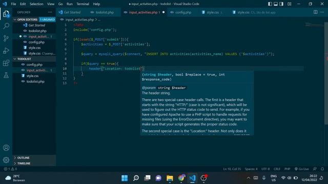
Task: Open editor more actions ellipsis
Action: coord(322,12)
